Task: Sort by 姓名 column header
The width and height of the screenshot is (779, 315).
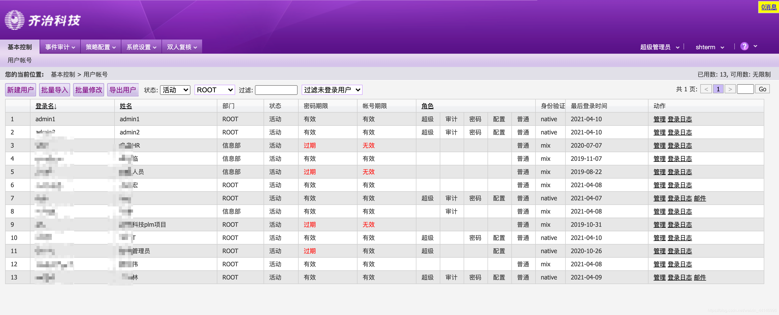Action: [x=126, y=106]
